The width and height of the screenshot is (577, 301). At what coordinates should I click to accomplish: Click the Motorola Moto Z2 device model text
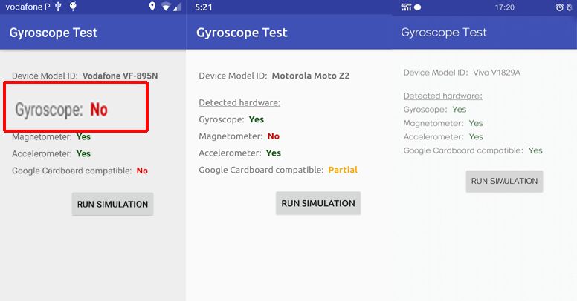click(310, 76)
